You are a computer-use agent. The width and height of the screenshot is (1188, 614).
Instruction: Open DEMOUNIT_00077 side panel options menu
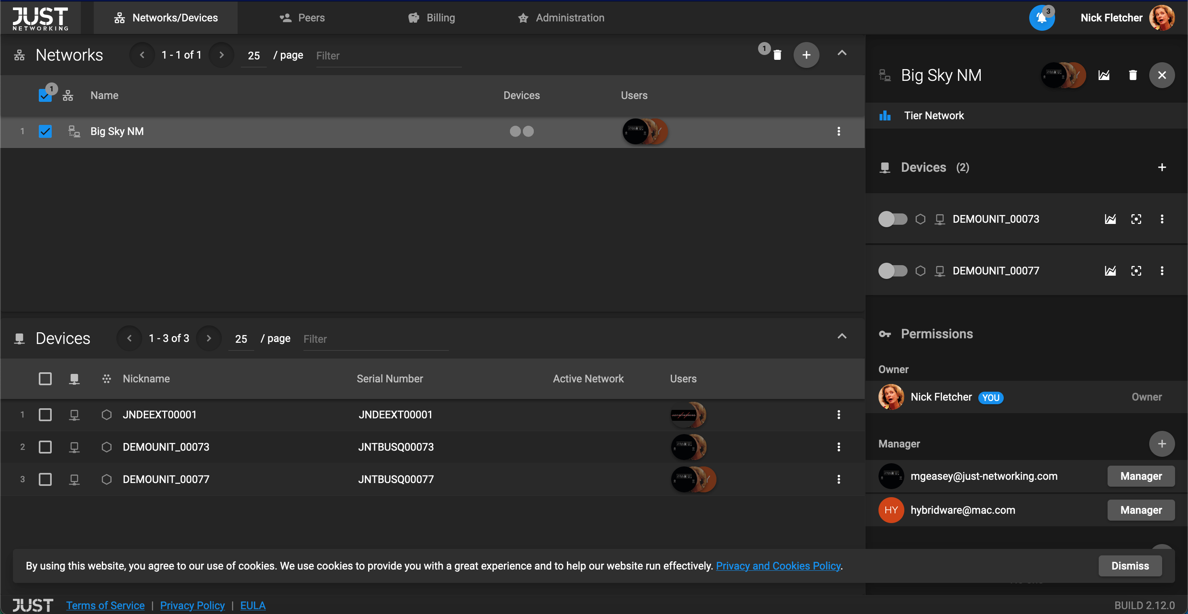1162,271
